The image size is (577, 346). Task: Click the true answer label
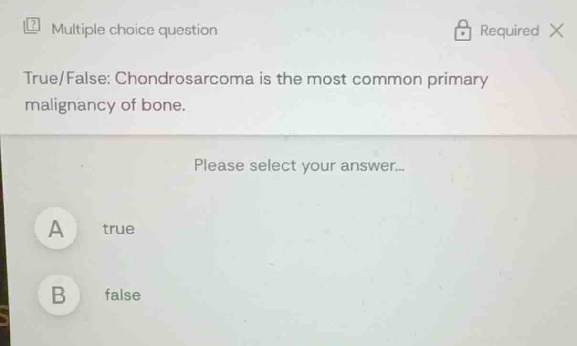[x=117, y=228]
